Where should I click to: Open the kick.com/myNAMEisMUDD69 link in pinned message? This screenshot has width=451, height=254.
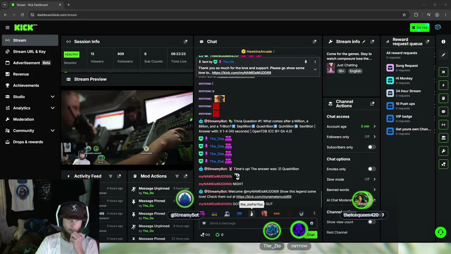pos(241,73)
